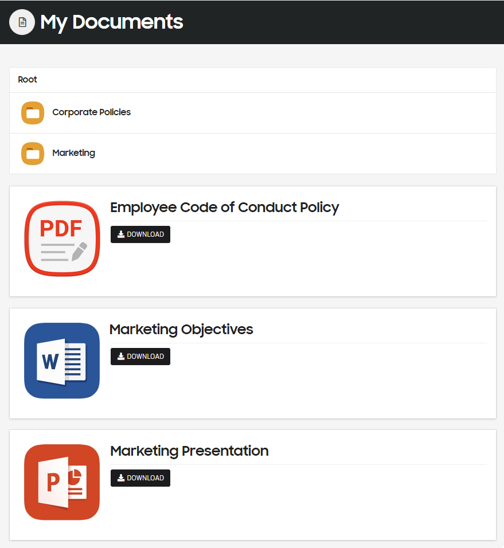Open the Marketing folder label
Viewport: 504px width, 548px height.
[74, 153]
